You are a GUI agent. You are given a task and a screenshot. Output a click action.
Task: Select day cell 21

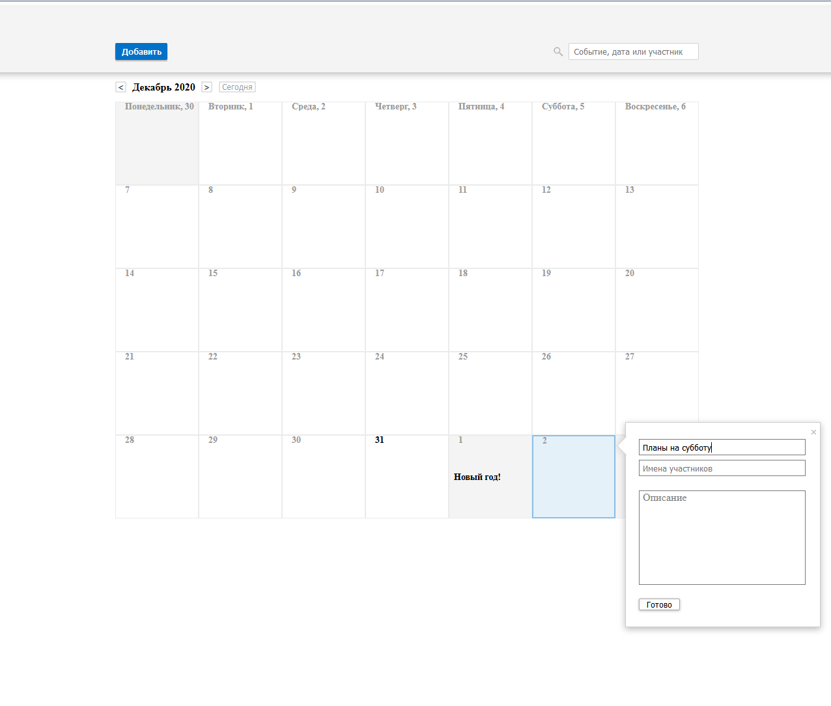[157, 393]
